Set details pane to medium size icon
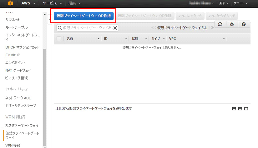Image resolution: width=258 pixels, height=148 pixels. click(x=240, y=109)
